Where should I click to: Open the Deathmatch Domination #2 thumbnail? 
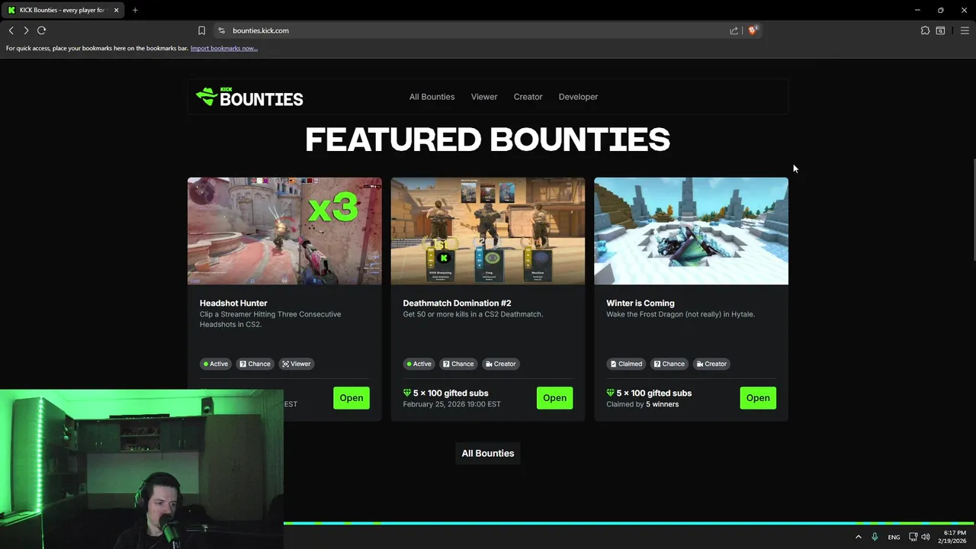point(488,231)
